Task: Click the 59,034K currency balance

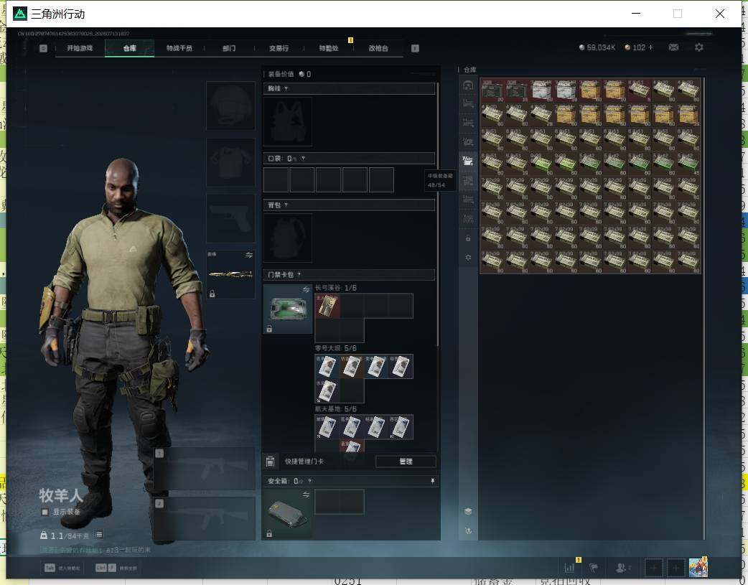Action: [x=597, y=47]
